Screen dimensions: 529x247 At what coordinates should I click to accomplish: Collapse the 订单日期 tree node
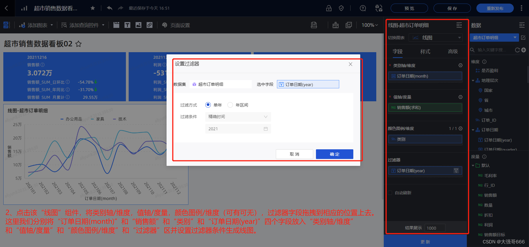(473, 130)
